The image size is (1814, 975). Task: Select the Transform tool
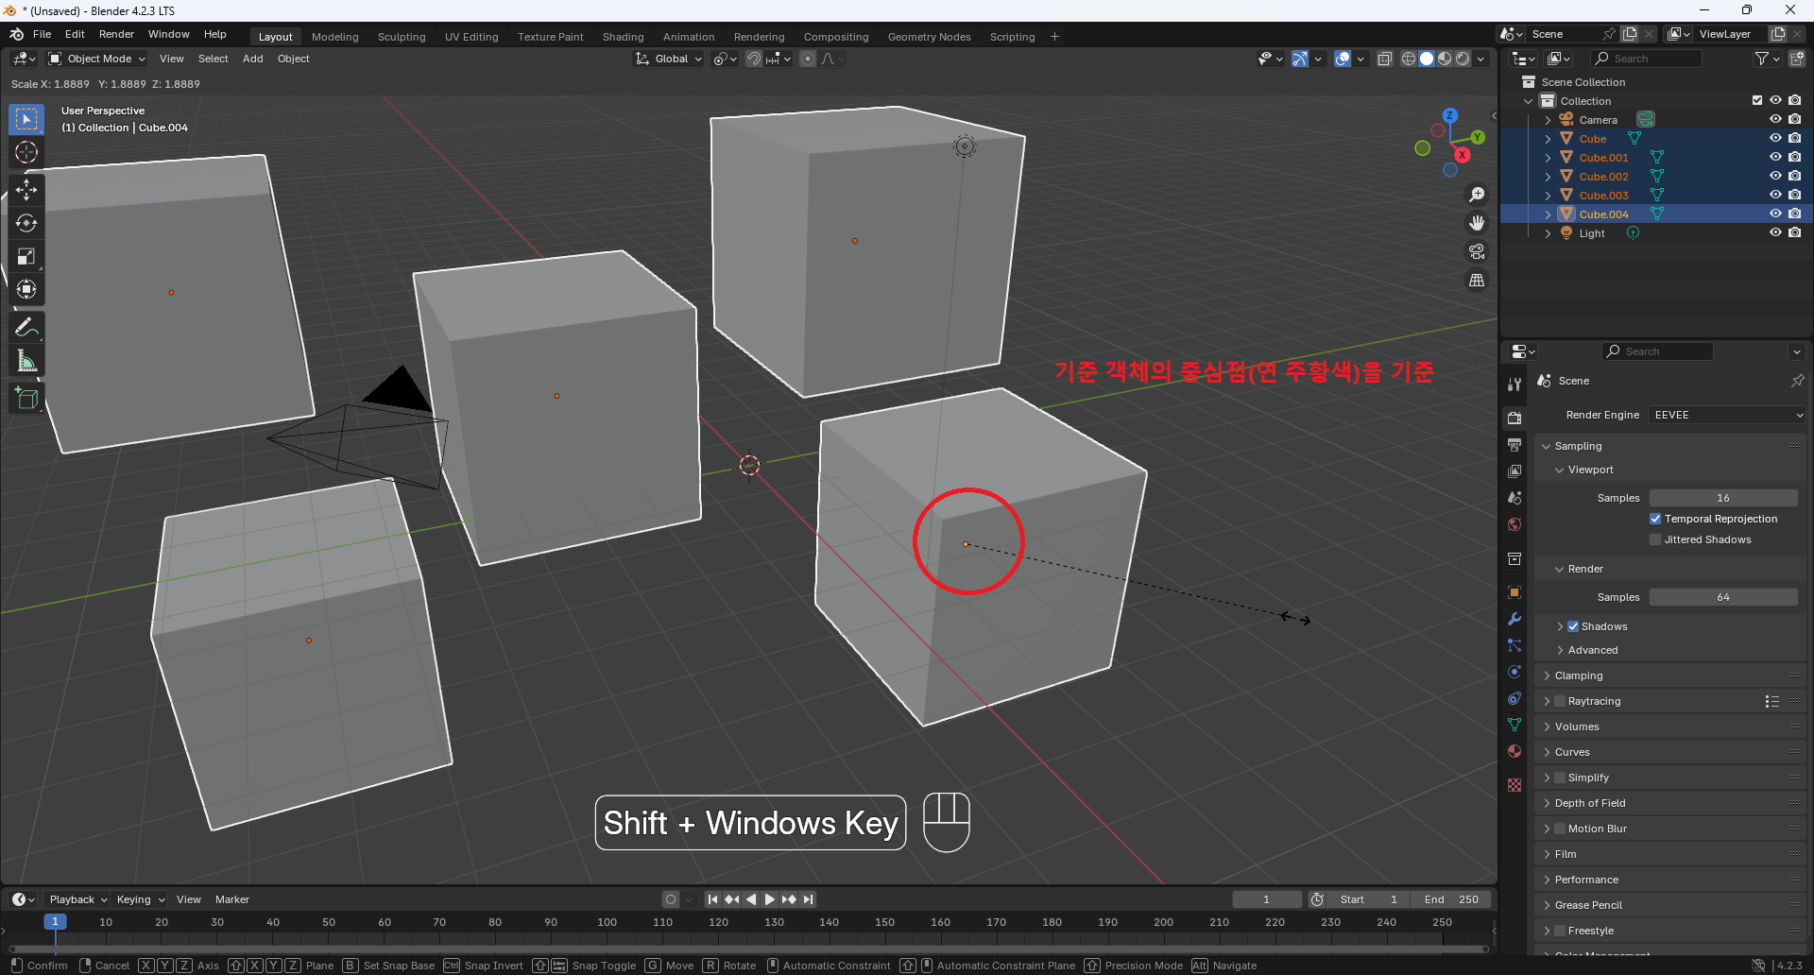[26, 289]
